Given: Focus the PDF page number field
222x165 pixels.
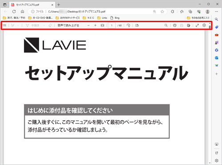Looking at the screenshot, I should click(112, 25).
